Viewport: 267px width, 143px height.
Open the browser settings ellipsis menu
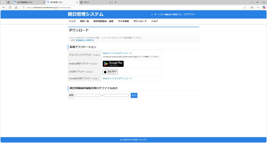[258, 8]
